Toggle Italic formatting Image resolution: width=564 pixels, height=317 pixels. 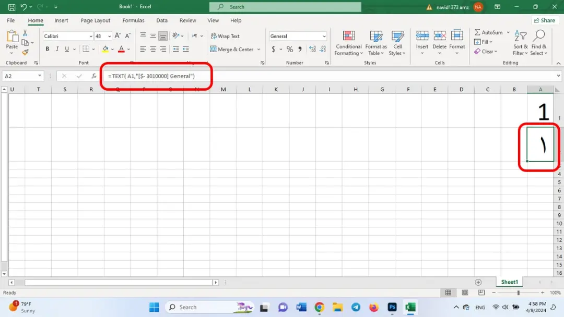[57, 49]
